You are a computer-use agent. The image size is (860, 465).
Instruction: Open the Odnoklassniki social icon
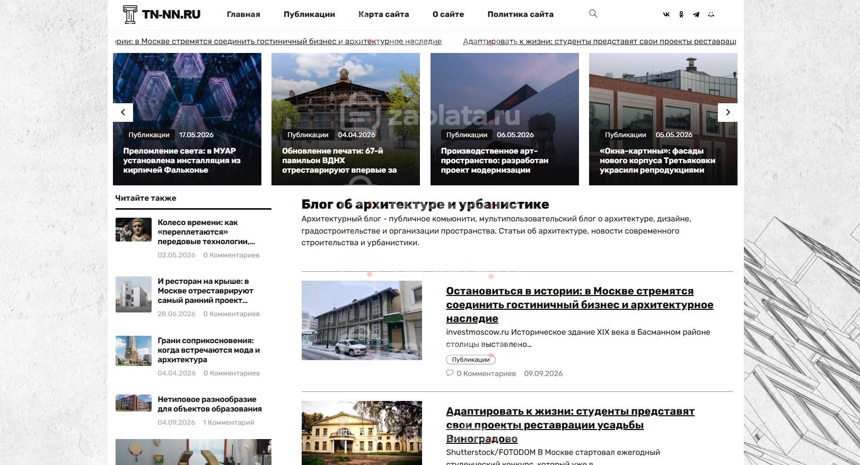[681, 14]
